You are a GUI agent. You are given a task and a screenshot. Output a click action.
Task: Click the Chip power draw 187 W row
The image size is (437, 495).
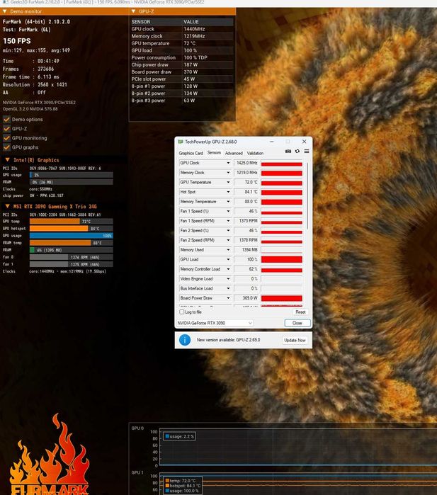(x=182, y=64)
